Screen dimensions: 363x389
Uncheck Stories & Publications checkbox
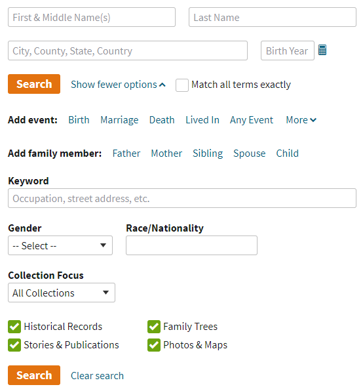[14, 345]
